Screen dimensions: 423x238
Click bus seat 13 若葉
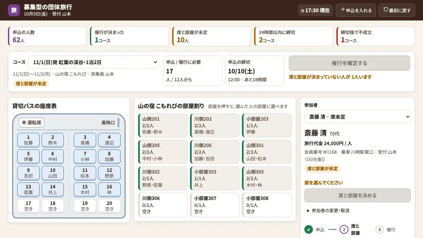28,189
